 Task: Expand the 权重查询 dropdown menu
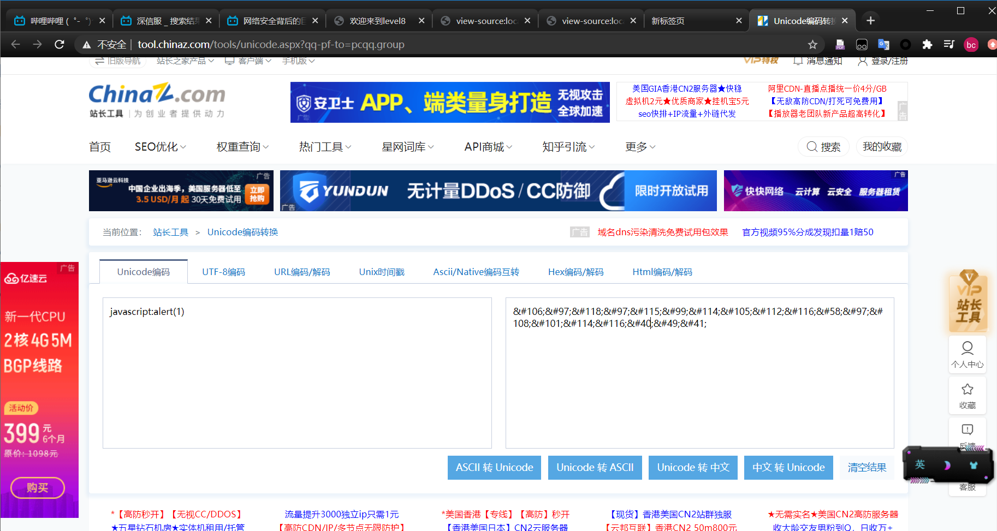[x=242, y=147]
